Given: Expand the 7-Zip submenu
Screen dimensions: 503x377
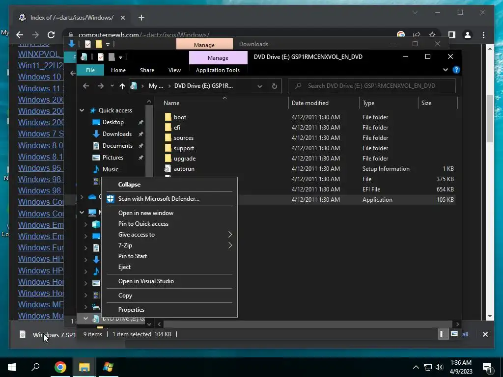Looking at the screenshot, I should pyautogui.click(x=230, y=245).
